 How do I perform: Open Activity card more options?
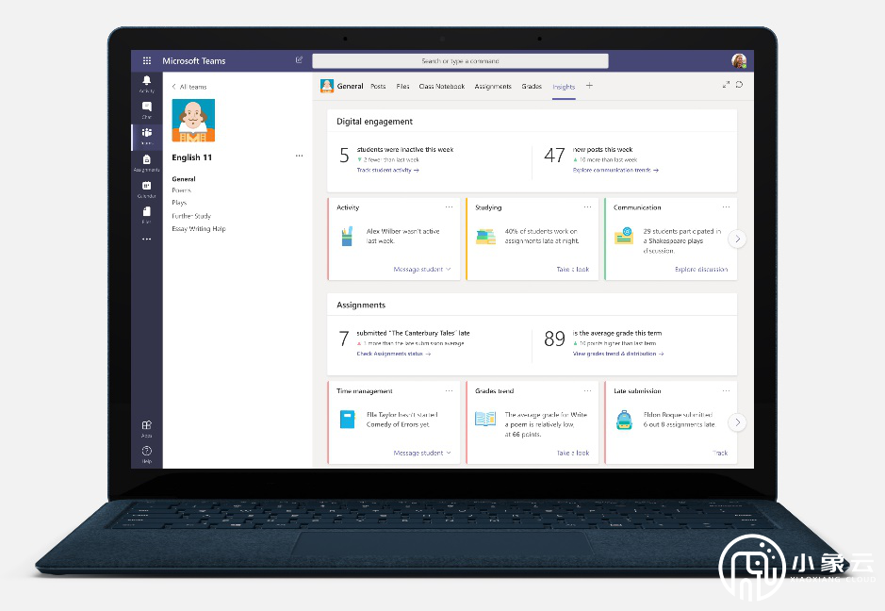(x=449, y=207)
